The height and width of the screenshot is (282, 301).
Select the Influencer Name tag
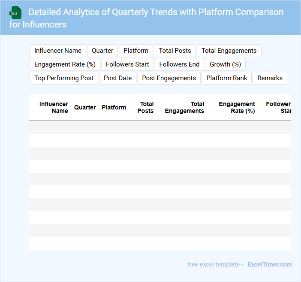tap(58, 51)
